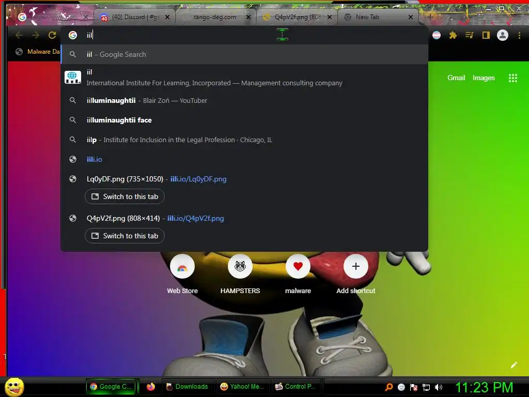Screen dimensions: 529x397
Task: Launch Firefox from the taskbar
Action: click(150, 387)
